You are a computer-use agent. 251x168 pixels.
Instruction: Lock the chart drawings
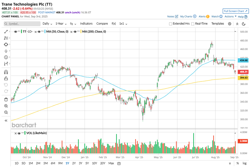tap(6, 78)
